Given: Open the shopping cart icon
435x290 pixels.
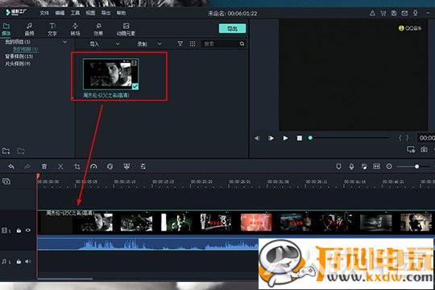Looking at the screenshot, I should [x=383, y=13].
